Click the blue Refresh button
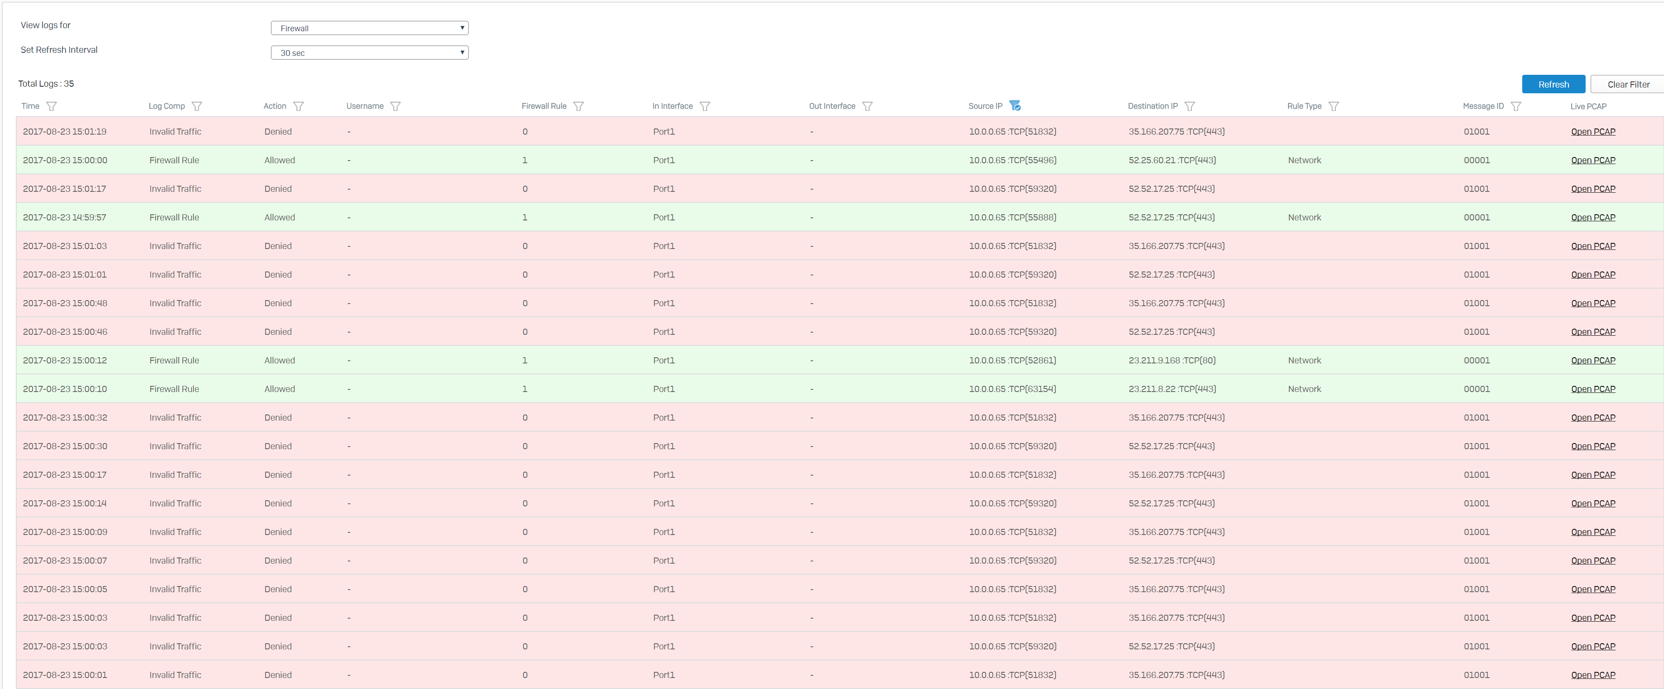This screenshot has width=1664, height=689. coord(1553,84)
